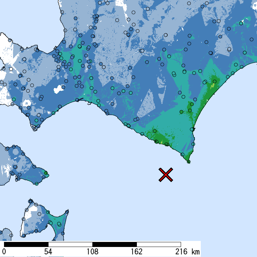
Task: Click the "0" label on the scale bar
Action: click(4, 252)
